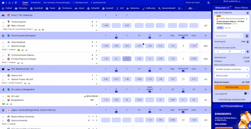The height and width of the screenshot is (129, 251).
Task: Click the trophy icon in breadcrumb
Action: (x=16, y=3)
